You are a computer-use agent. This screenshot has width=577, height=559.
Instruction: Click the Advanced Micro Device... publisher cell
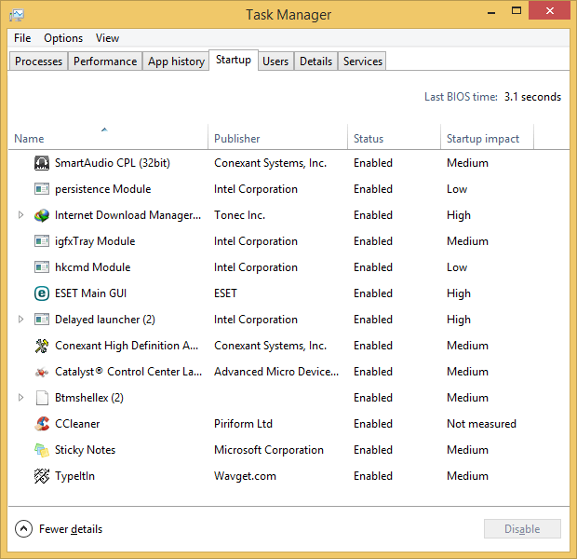[x=276, y=372]
